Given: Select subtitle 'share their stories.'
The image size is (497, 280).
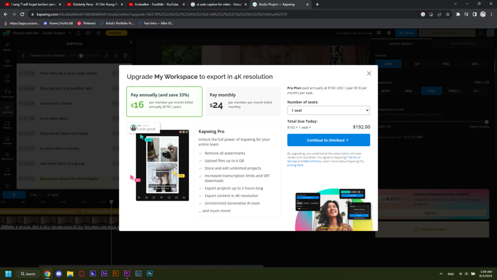Looking at the screenshot, I should click(56, 104).
